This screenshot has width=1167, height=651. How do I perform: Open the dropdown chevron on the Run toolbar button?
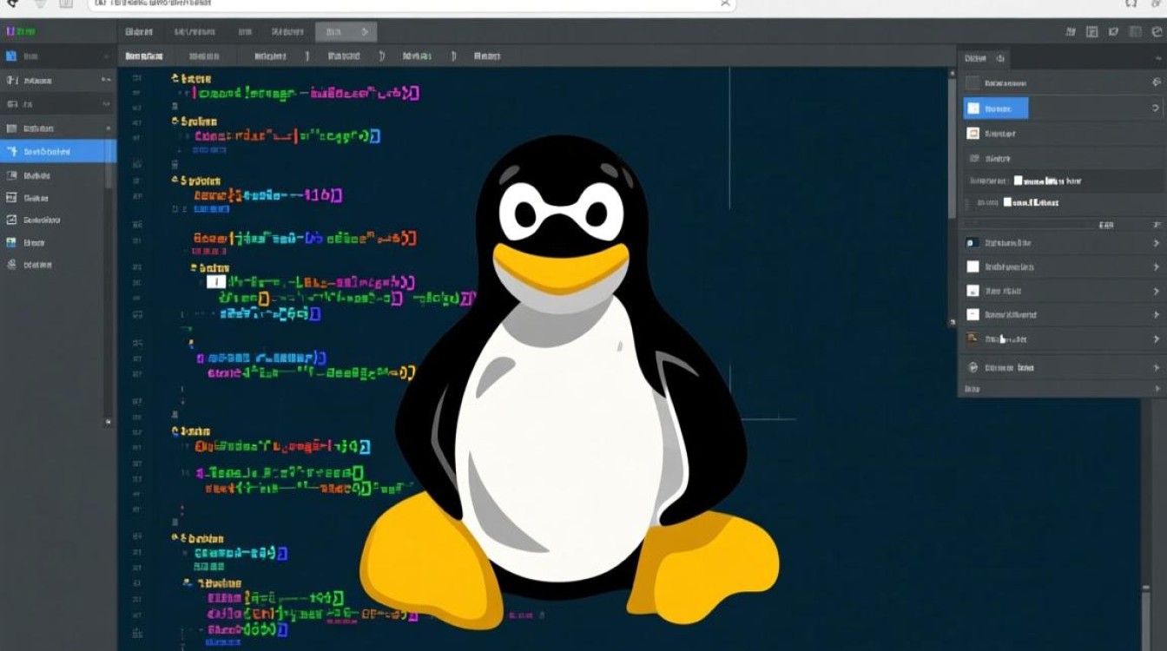click(x=365, y=32)
